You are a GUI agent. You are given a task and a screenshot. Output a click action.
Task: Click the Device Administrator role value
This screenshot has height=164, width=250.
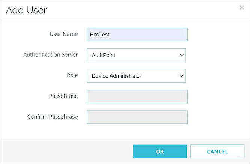click(116, 76)
